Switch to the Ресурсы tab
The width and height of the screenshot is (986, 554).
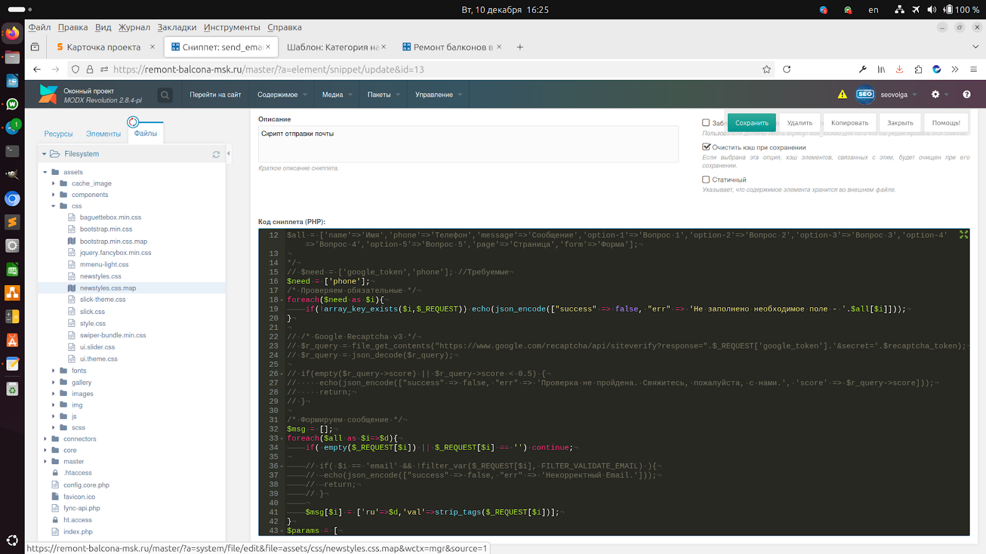click(59, 134)
